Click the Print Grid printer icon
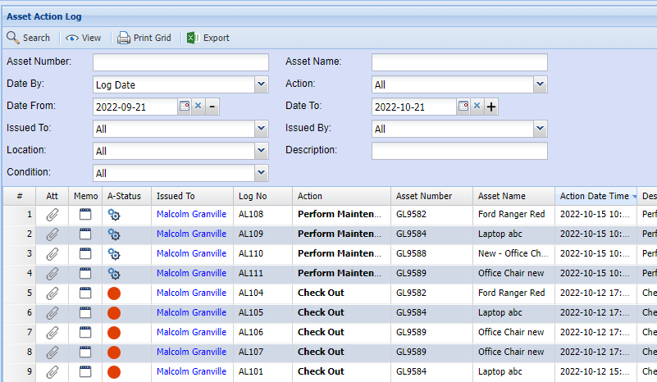 point(124,38)
